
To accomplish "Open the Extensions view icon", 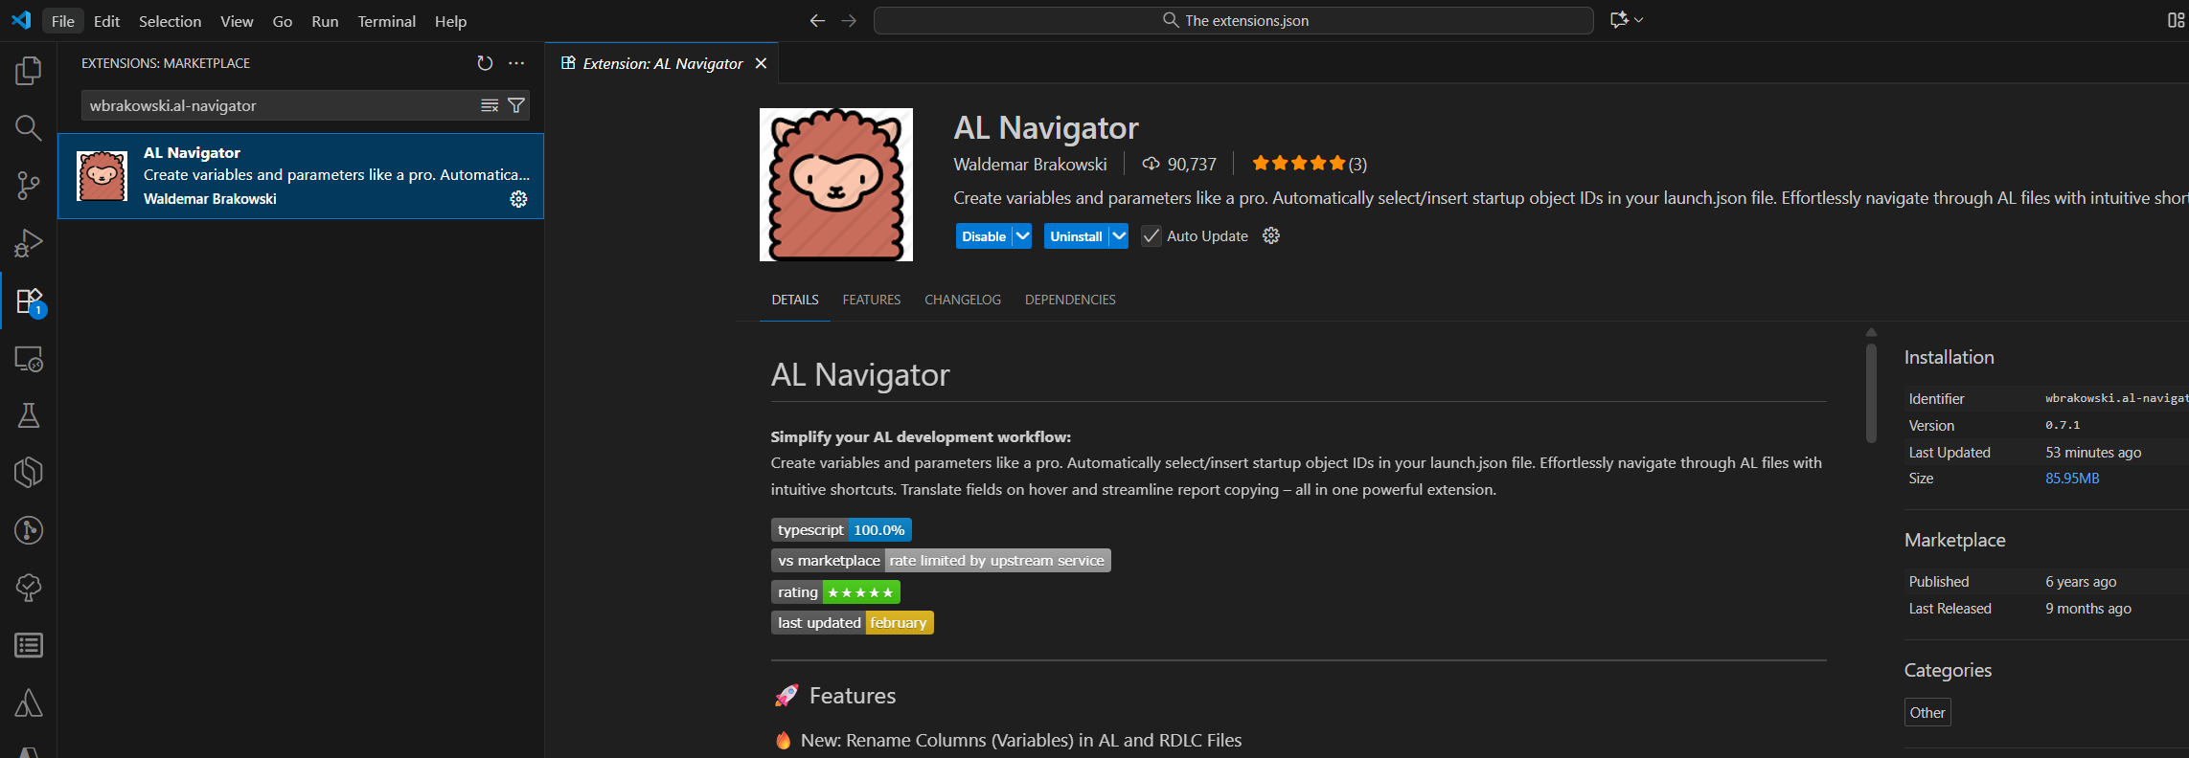I will 29,301.
